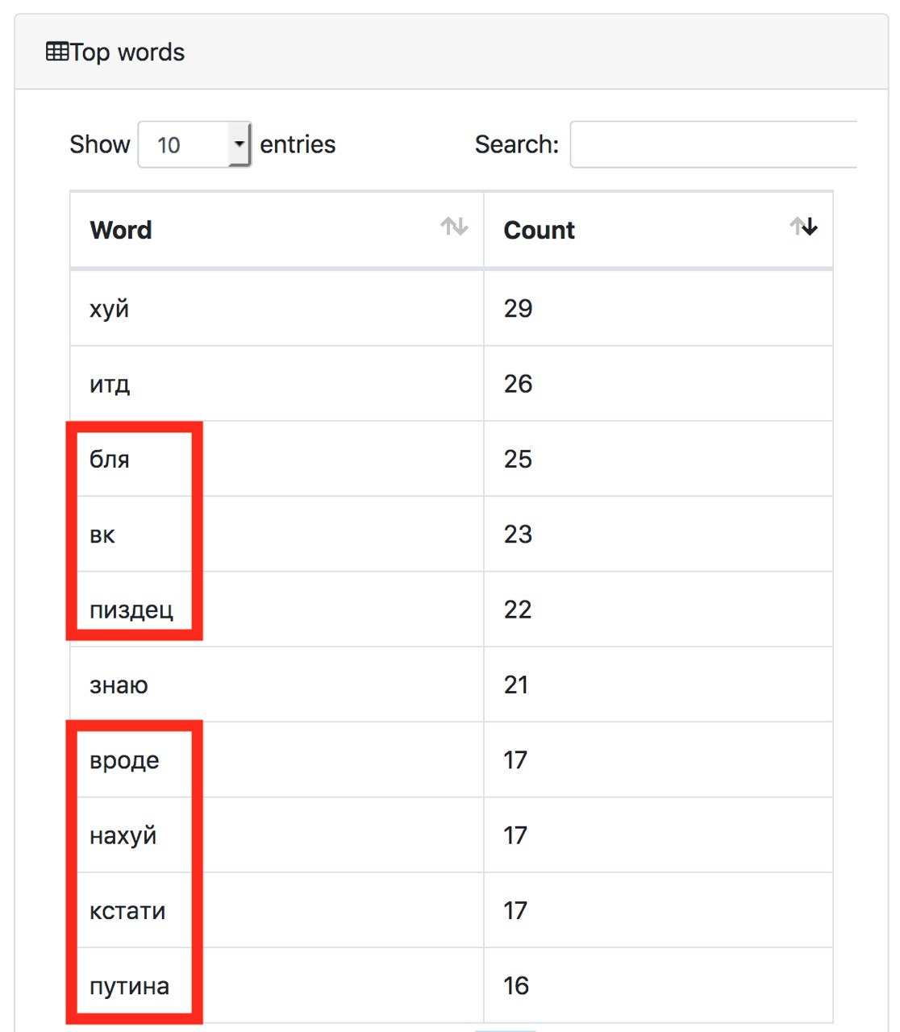The width and height of the screenshot is (900, 1032).
Task: Click the count cell showing 29
Action: tap(658, 308)
